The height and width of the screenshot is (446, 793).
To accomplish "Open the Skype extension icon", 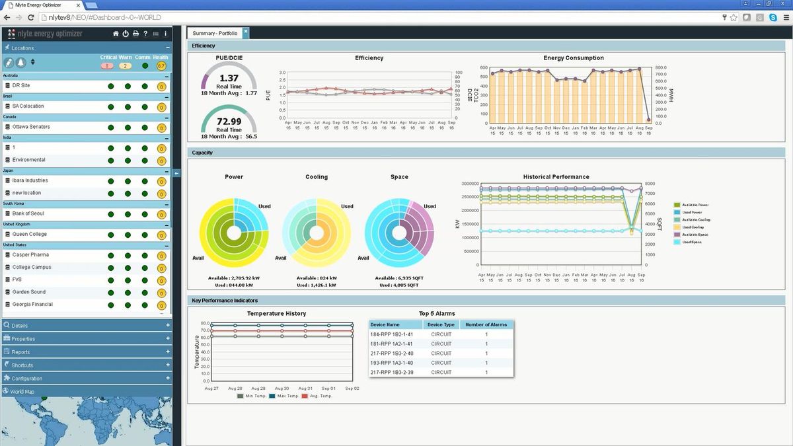I will 772,17.
